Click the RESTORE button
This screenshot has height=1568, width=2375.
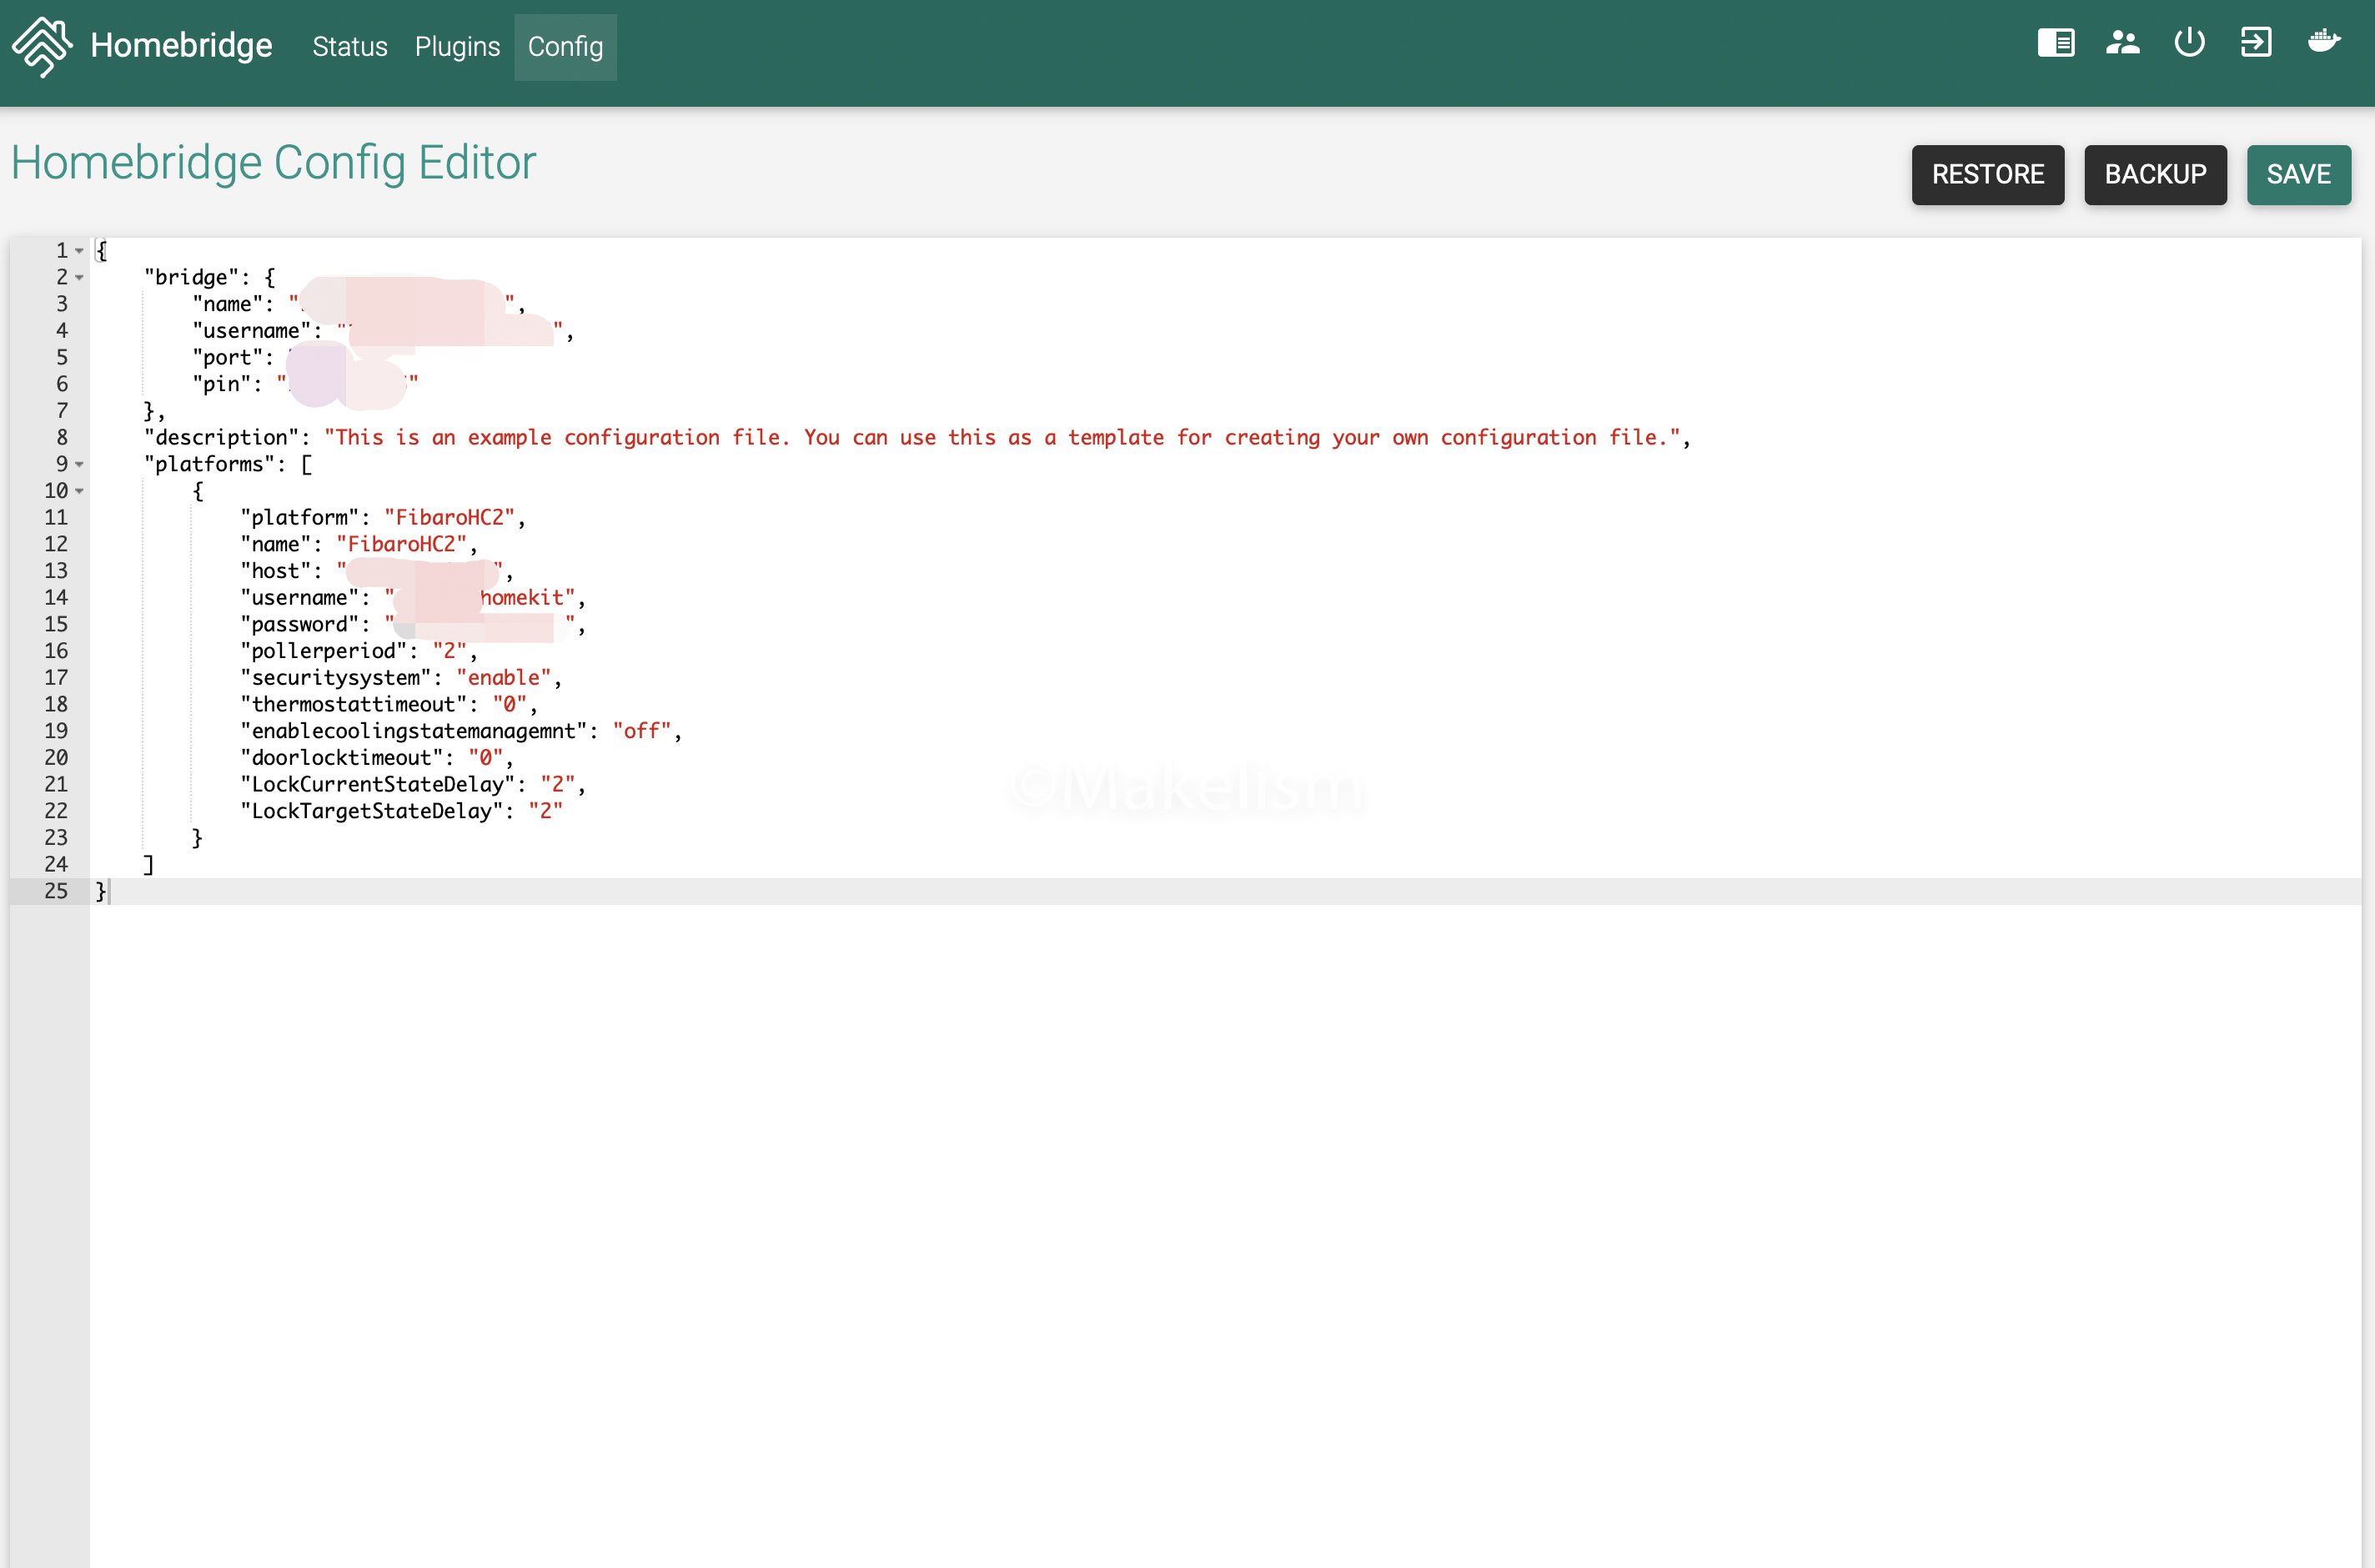point(1987,175)
